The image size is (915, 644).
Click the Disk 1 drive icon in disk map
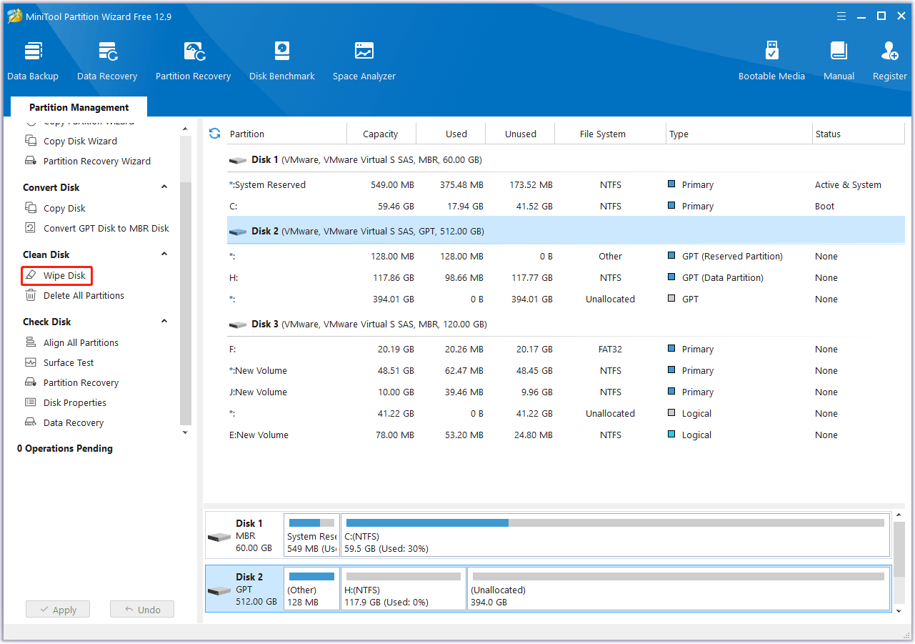point(219,537)
